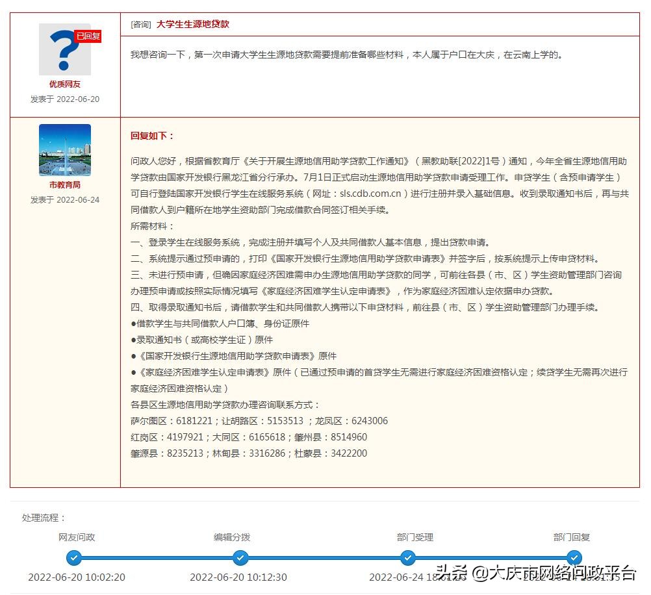Click the blue timeline progress bar
This screenshot has height=595, width=651.
point(325,557)
